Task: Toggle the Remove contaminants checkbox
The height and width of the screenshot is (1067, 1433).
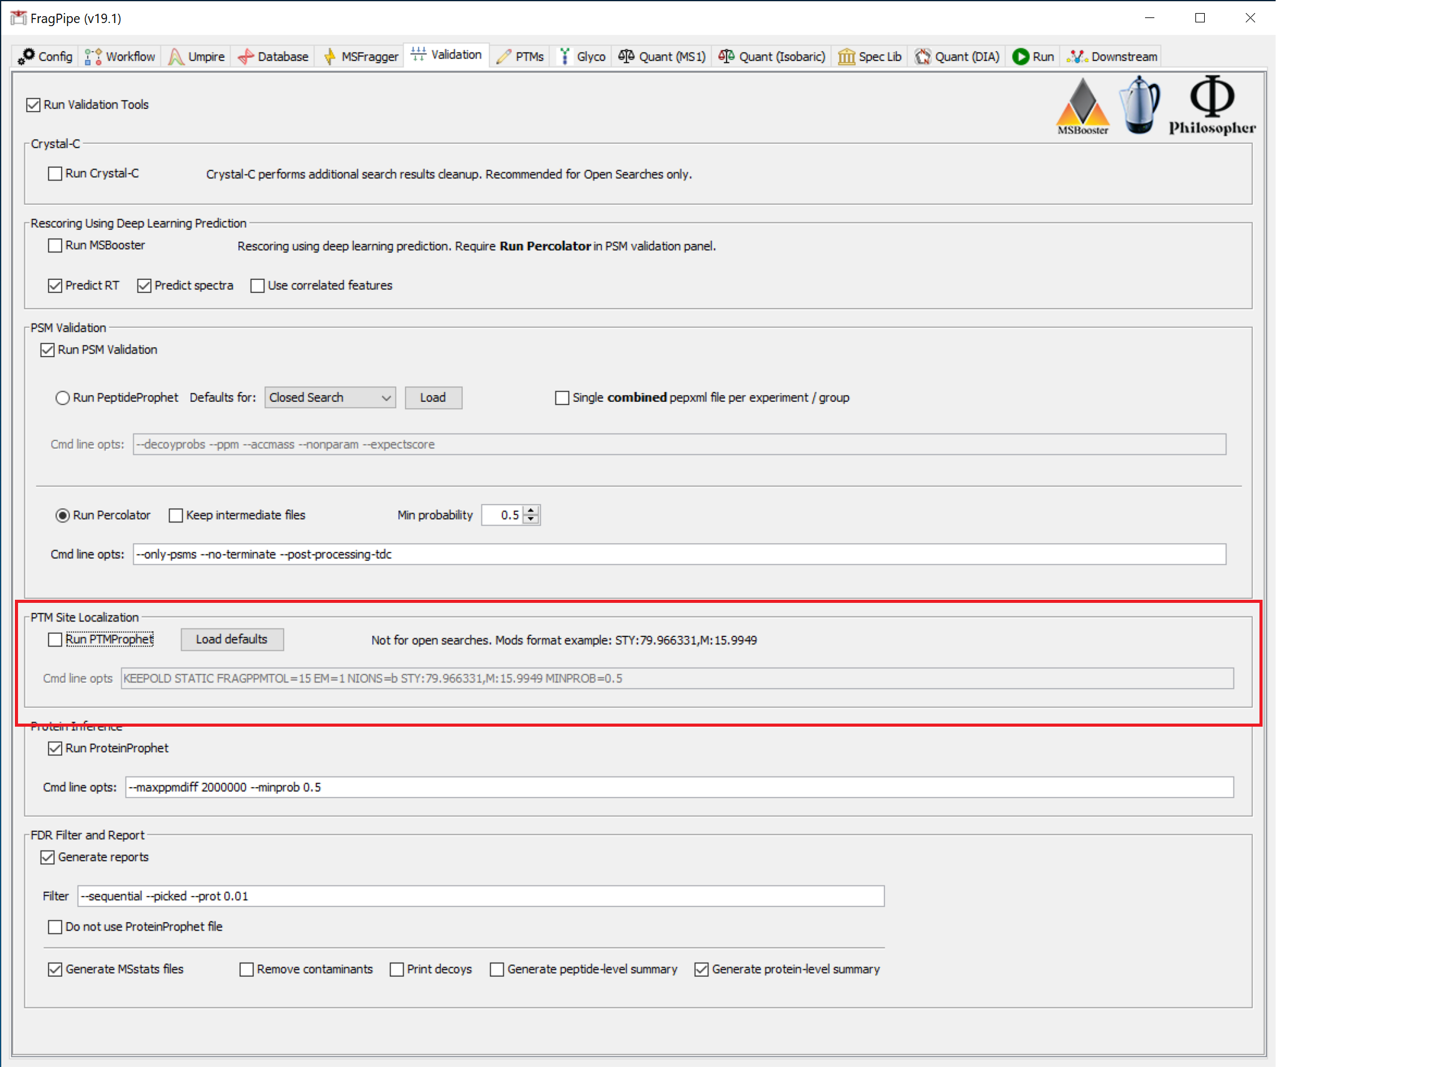Action: coord(246,969)
